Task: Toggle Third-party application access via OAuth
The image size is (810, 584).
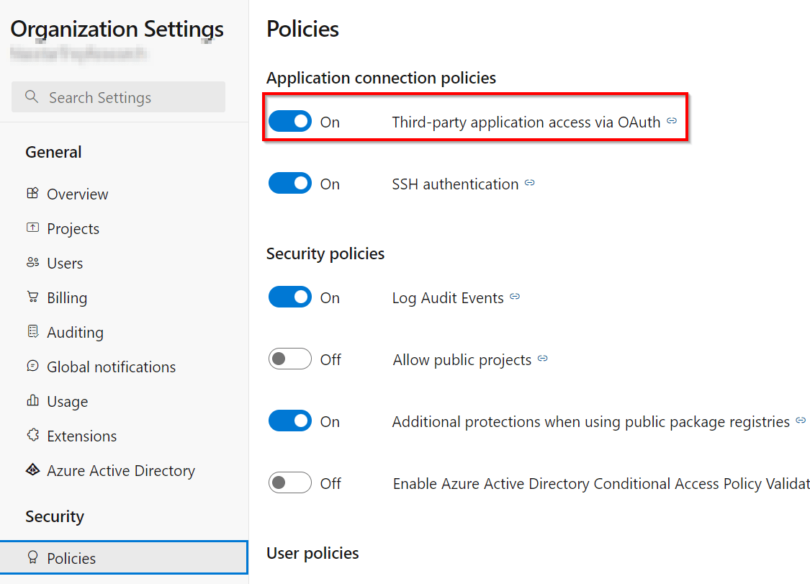Action: (290, 122)
